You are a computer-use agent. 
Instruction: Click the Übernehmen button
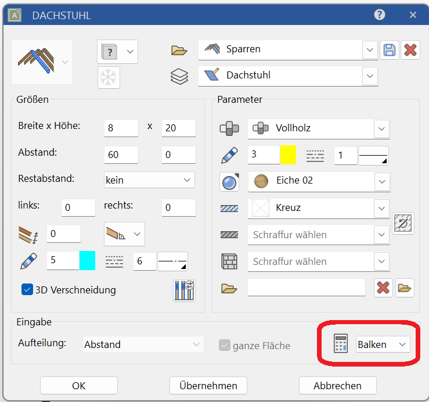pyautogui.click(x=208, y=386)
